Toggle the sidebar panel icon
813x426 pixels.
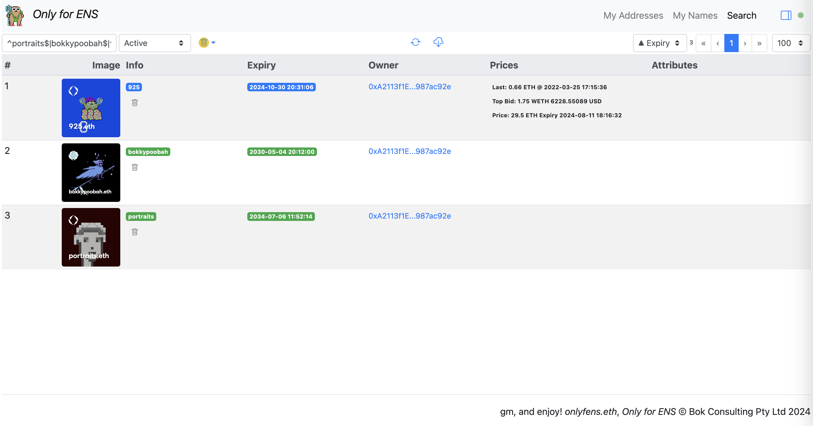(x=785, y=15)
